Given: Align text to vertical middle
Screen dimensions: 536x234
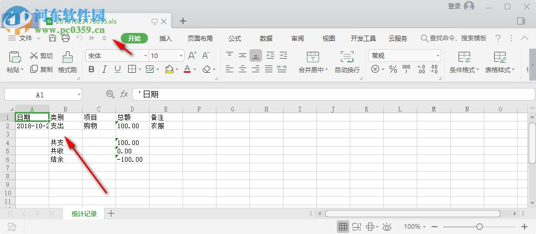Looking at the screenshot, I should click(242, 55).
